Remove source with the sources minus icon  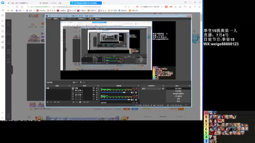tap(77, 102)
